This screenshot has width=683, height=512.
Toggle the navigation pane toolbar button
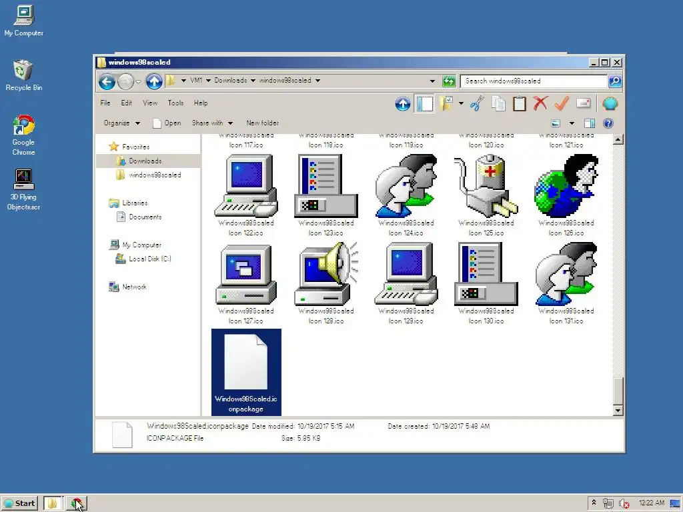(x=424, y=104)
